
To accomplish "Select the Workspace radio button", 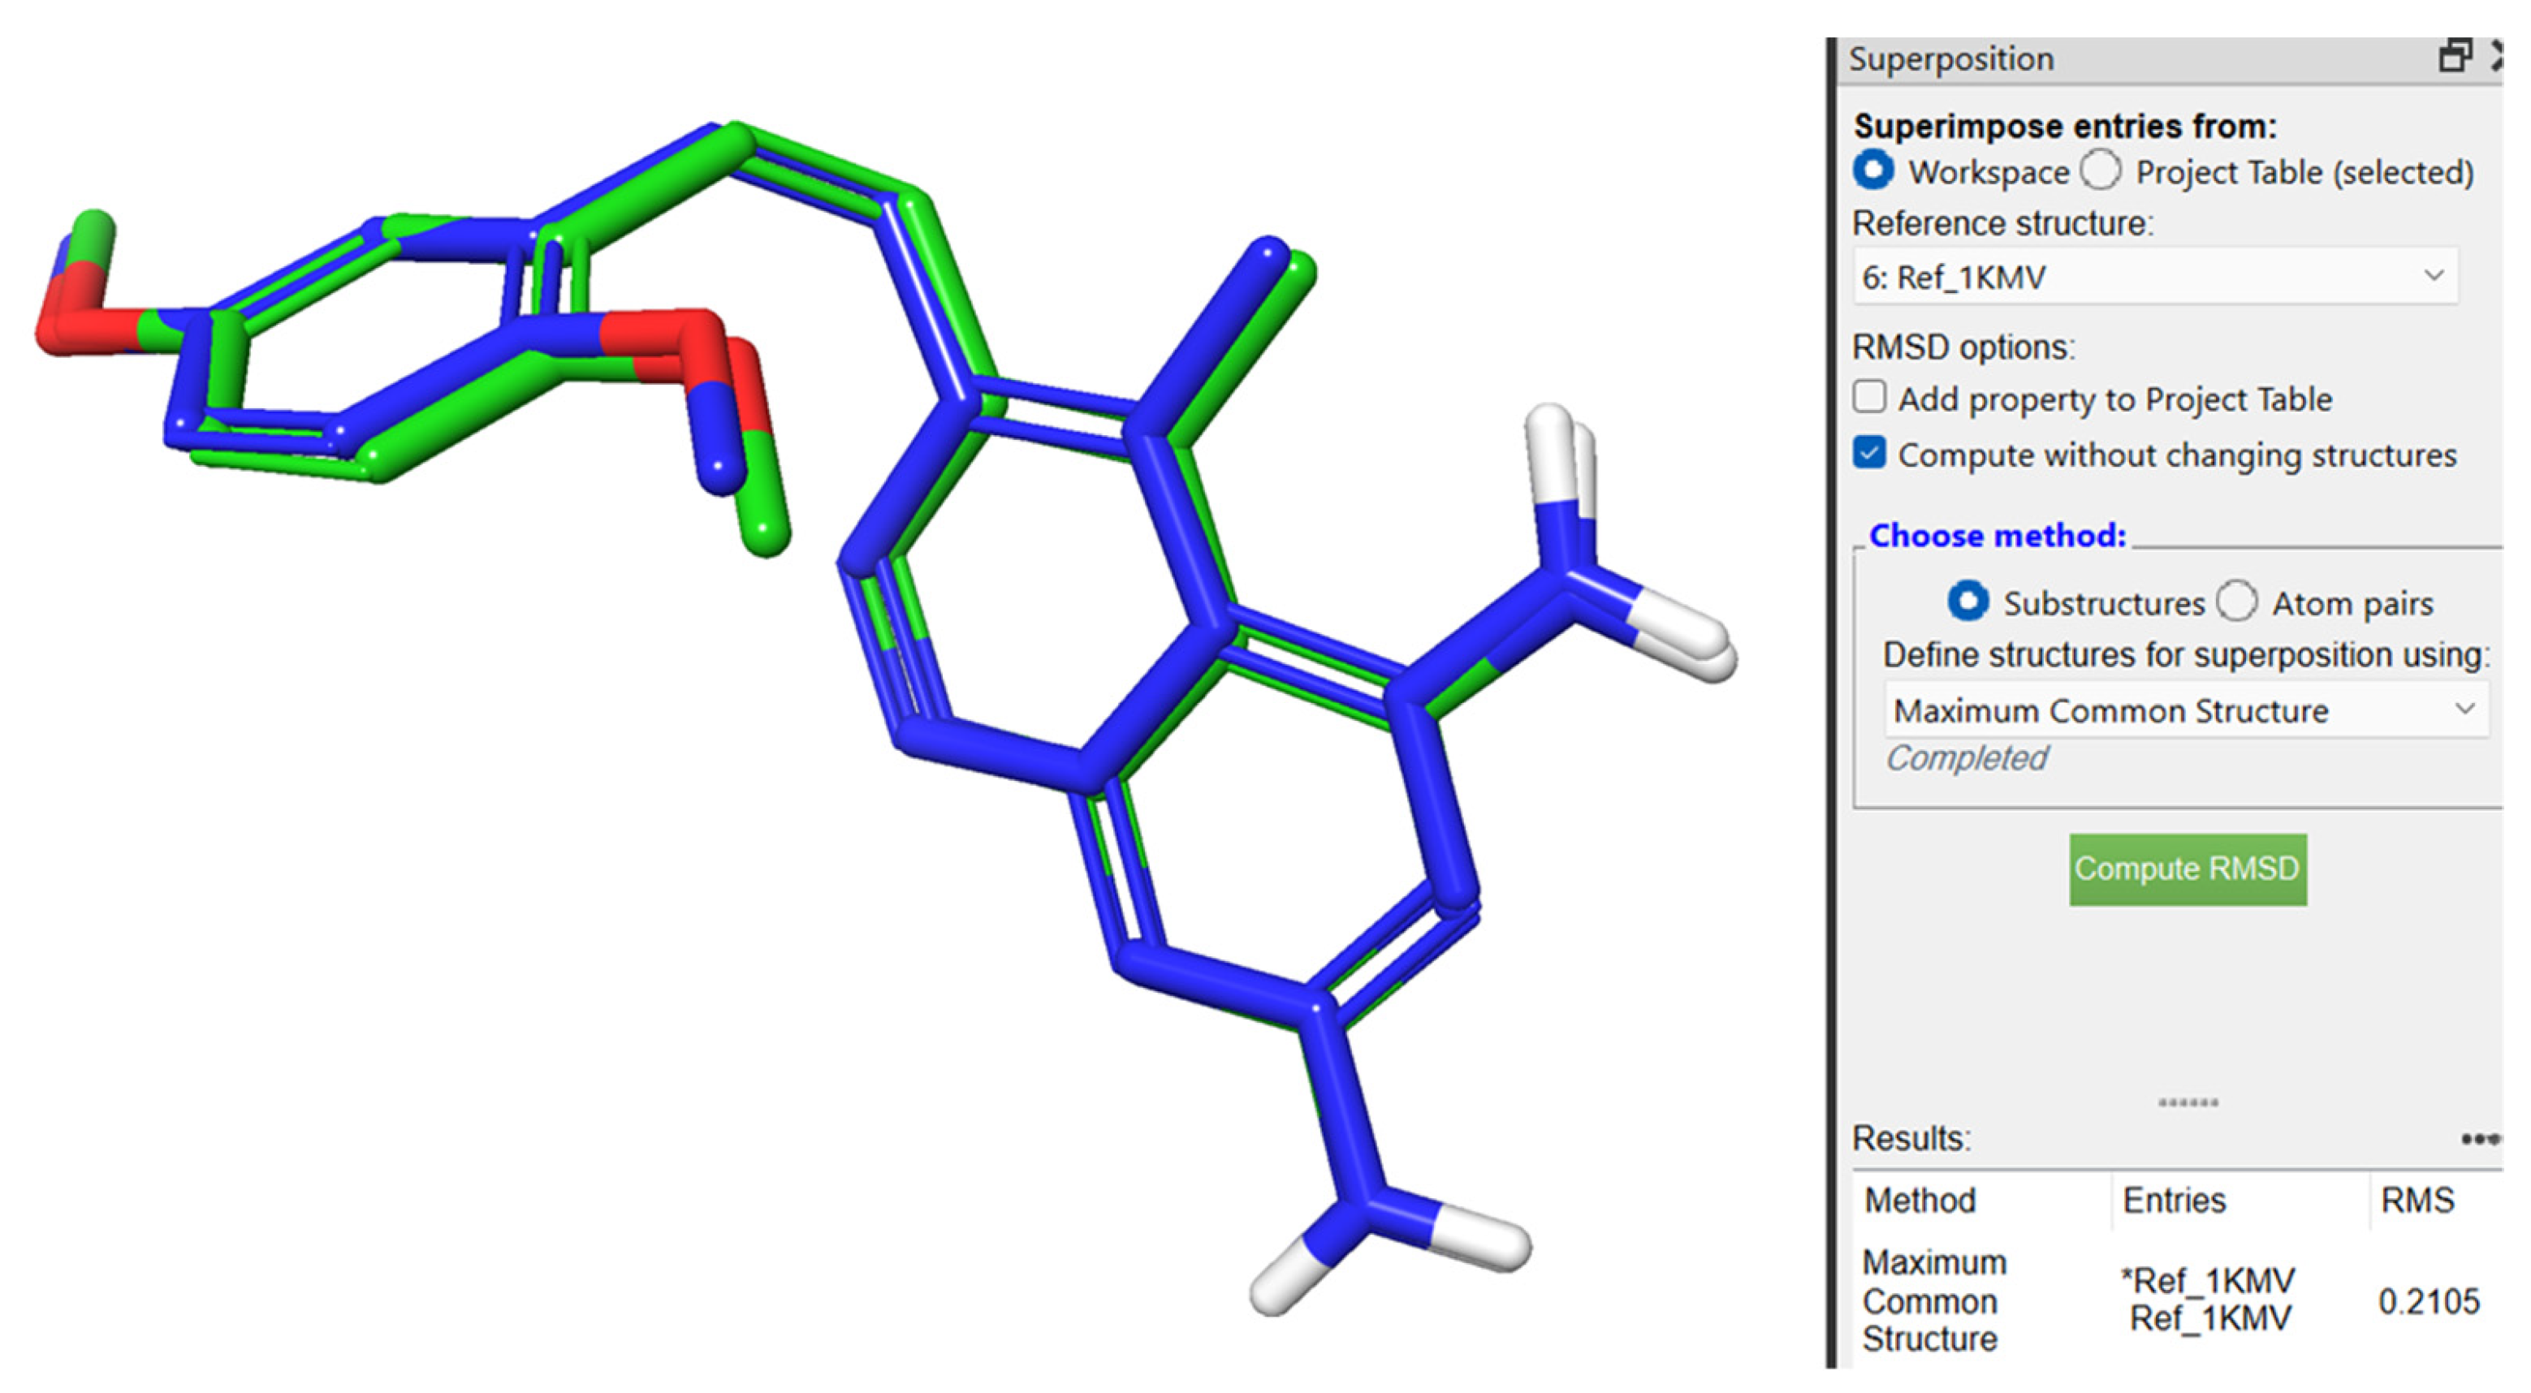I will click(x=1873, y=171).
